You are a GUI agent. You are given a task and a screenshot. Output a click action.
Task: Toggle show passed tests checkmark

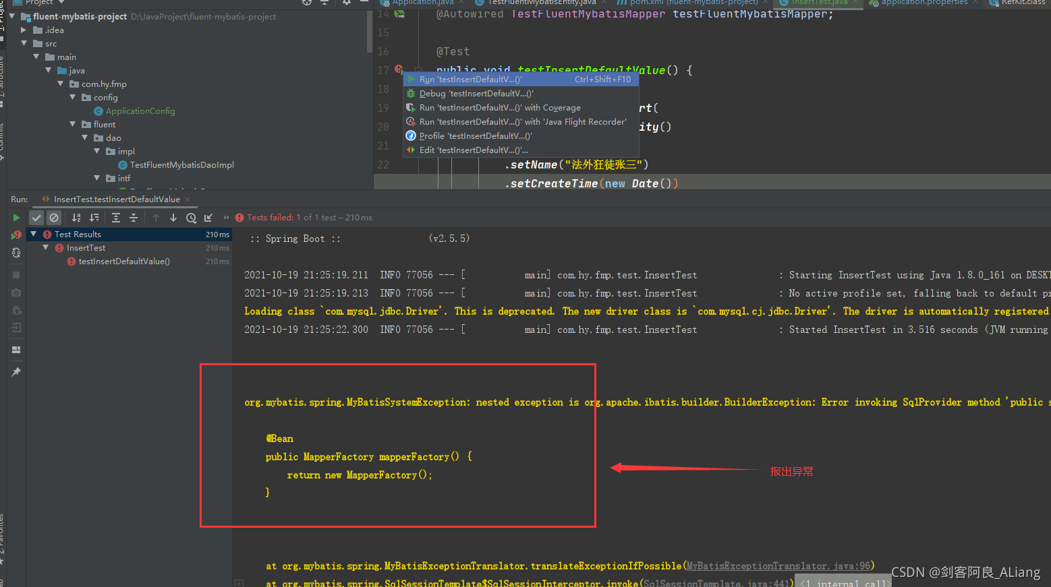pos(36,218)
